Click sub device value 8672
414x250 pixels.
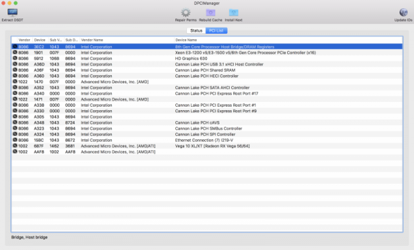pyautogui.click(x=70, y=140)
